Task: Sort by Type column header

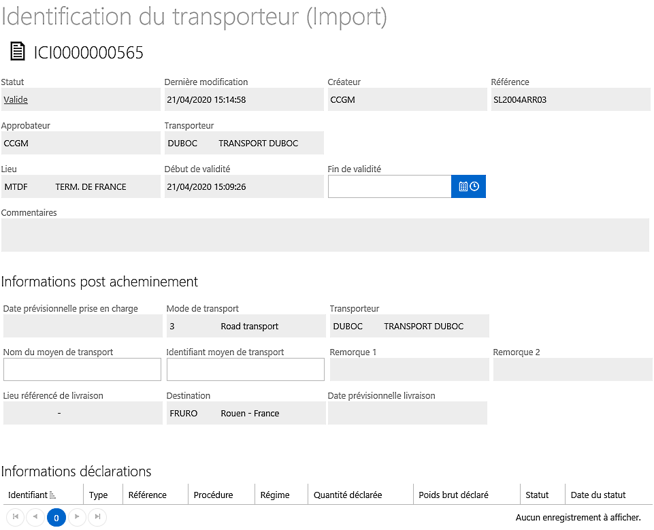Action: click(99, 495)
